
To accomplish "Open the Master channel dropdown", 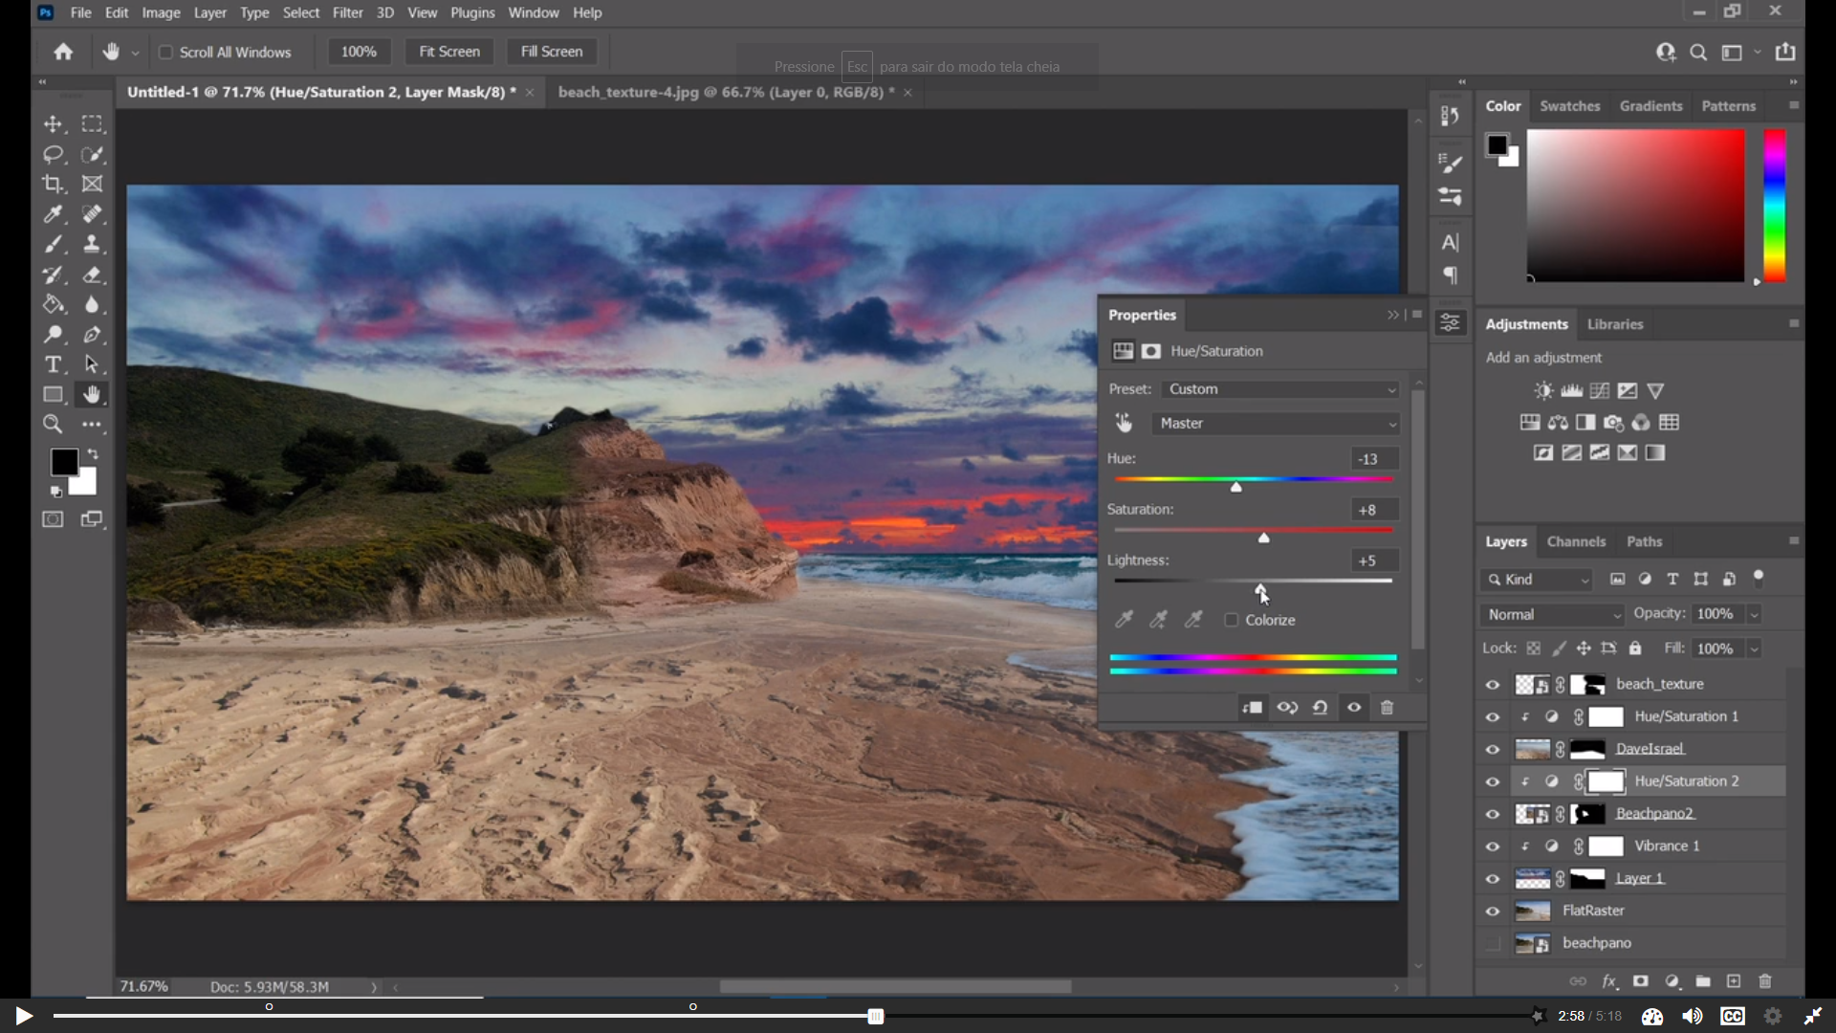I will pos(1277,424).
